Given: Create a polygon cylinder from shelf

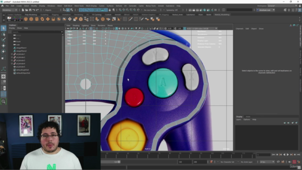Looking at the screenshot, I should pyautogui.click(x=37, y=19).
